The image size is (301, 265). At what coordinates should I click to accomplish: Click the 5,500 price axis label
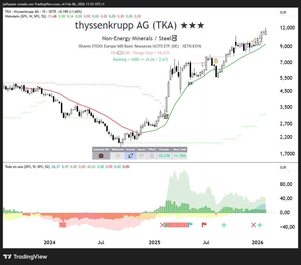coord(286,78)
